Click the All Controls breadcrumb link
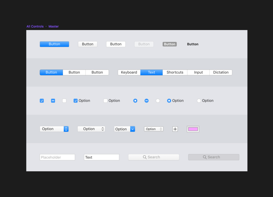Screen dimensions: 273x197 point(35,26)
